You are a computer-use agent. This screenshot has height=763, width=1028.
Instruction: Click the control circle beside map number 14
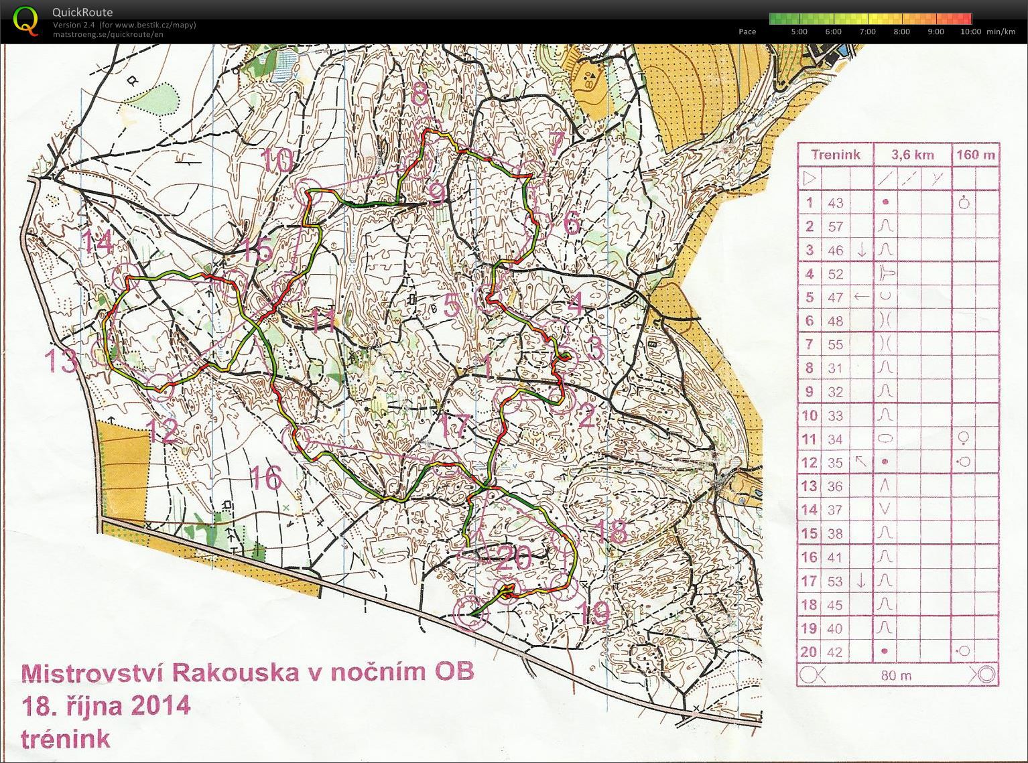pyautogui.click(x=127, y=276)
